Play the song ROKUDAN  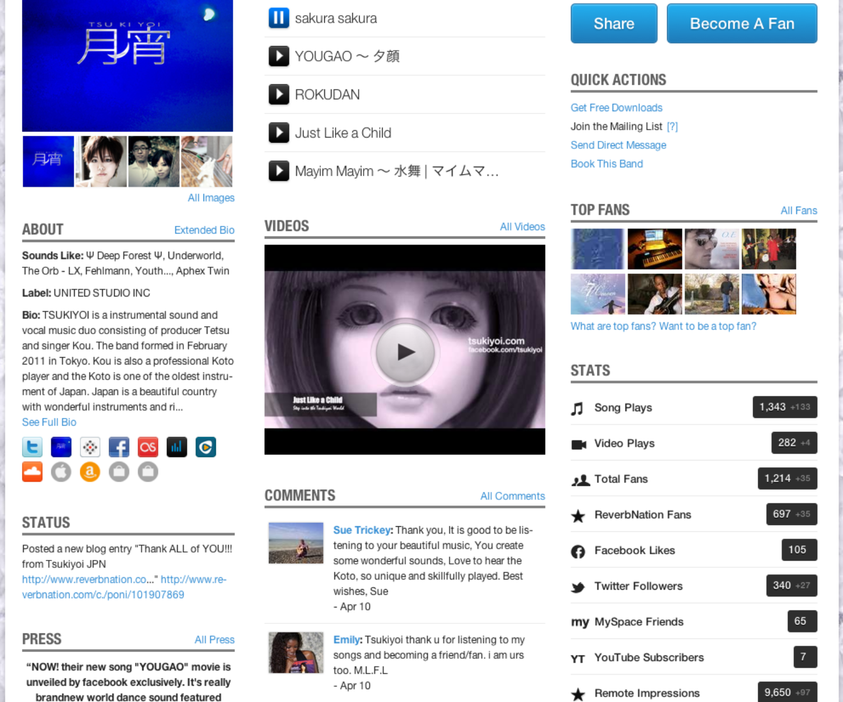[279, 94]
